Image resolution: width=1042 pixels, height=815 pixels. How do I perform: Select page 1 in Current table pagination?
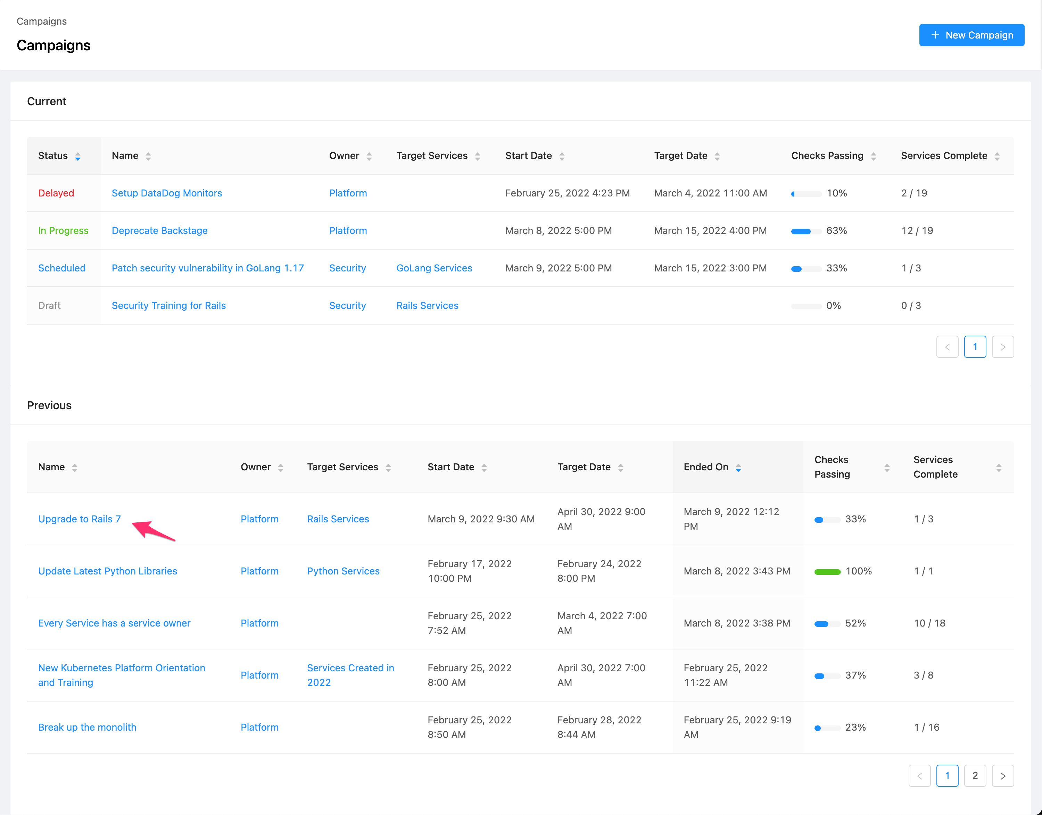[x=975, y=347]
